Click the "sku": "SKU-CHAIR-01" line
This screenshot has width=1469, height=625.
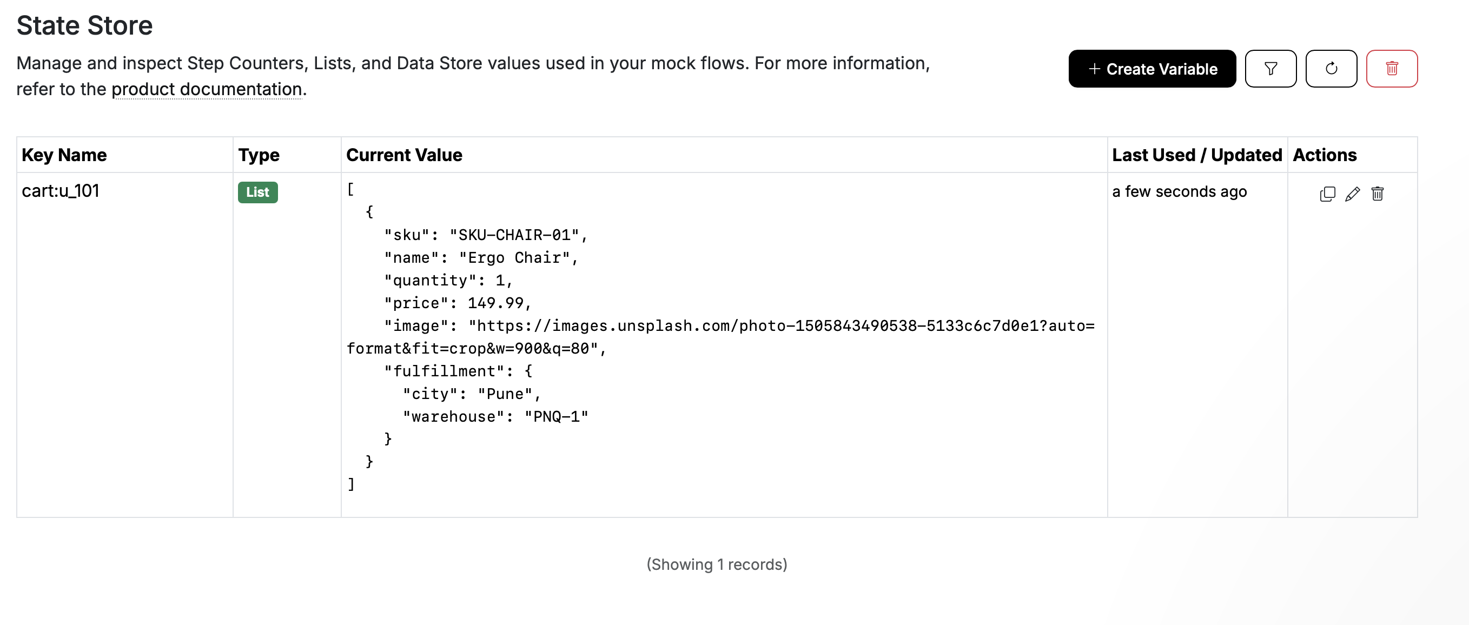point(486,235)
